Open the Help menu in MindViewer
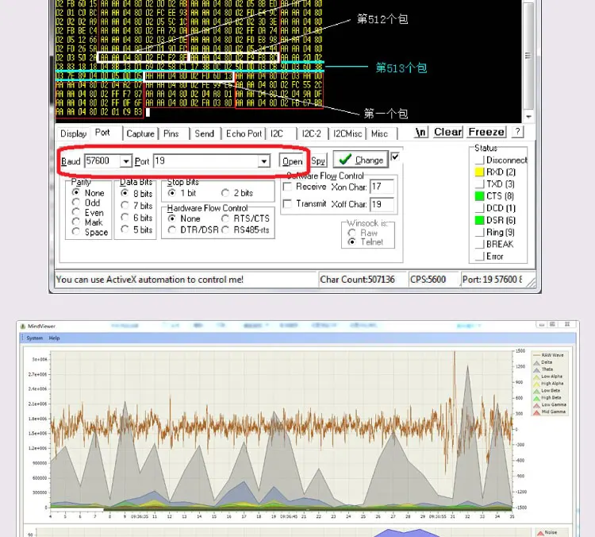 (x=54, y=338)
